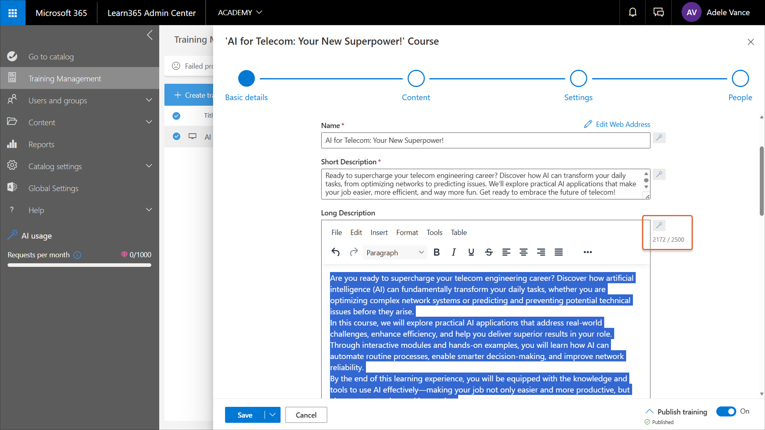This screenshot has width=765, height=430.
Task: Toggle the select-all checkbox in table header
Action: click(x=176, y=116)
